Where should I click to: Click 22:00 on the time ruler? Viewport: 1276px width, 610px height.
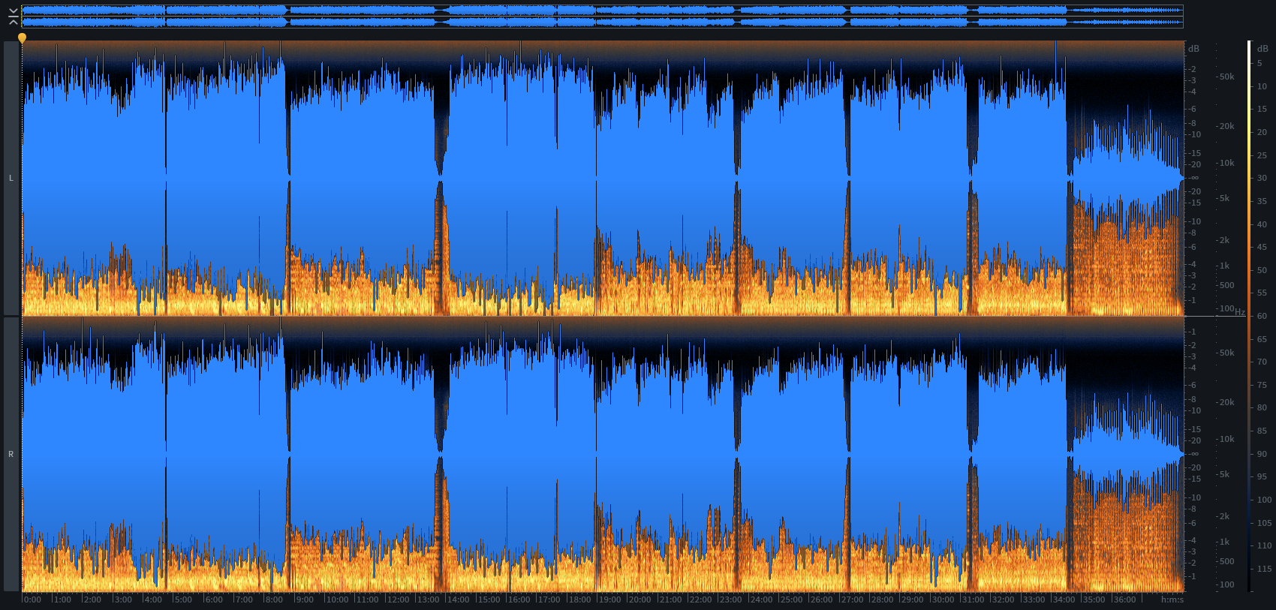point(700,599)
